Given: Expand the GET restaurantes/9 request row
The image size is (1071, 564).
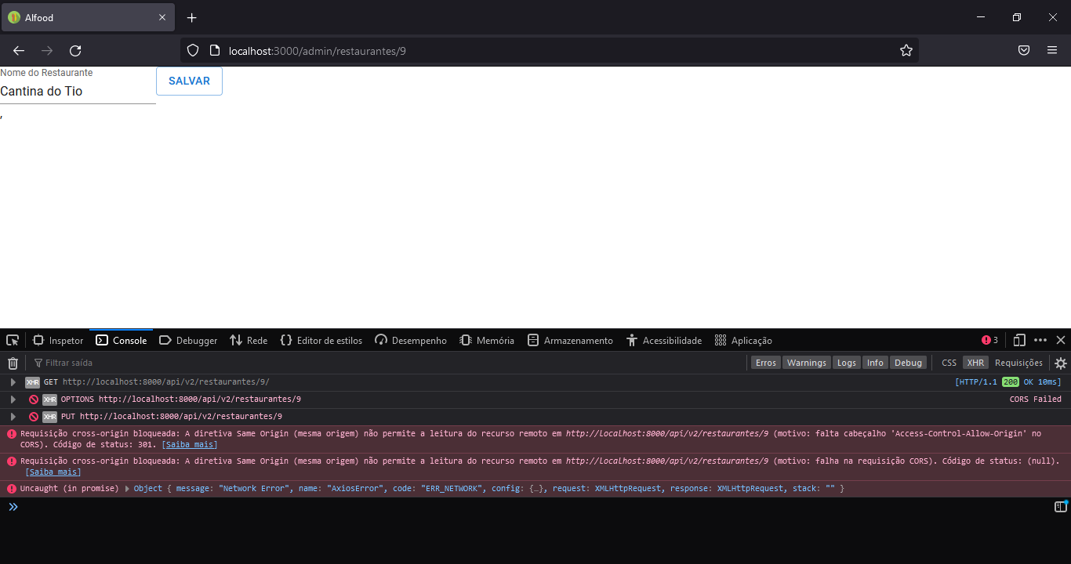Looking at the screenshot, I should pyautogui.click(x=13, y=382).
